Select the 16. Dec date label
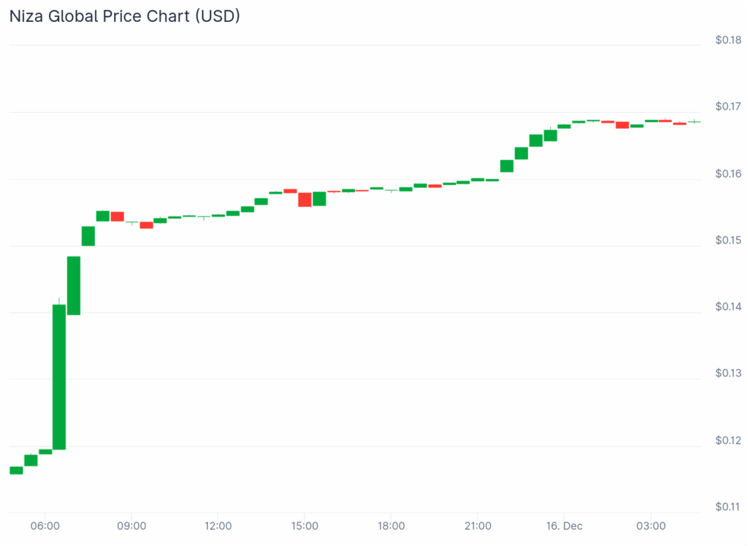 click(x=564, y=526)
